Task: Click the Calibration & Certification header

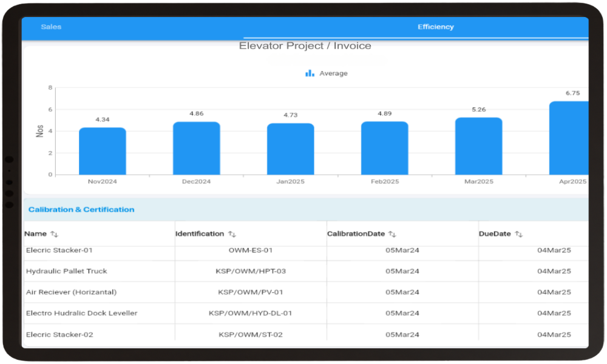Action: click(x=81, y=210)
